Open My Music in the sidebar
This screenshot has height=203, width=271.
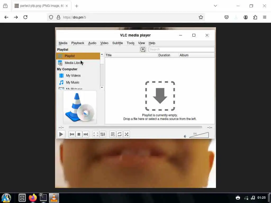click(x=78, y=82)
